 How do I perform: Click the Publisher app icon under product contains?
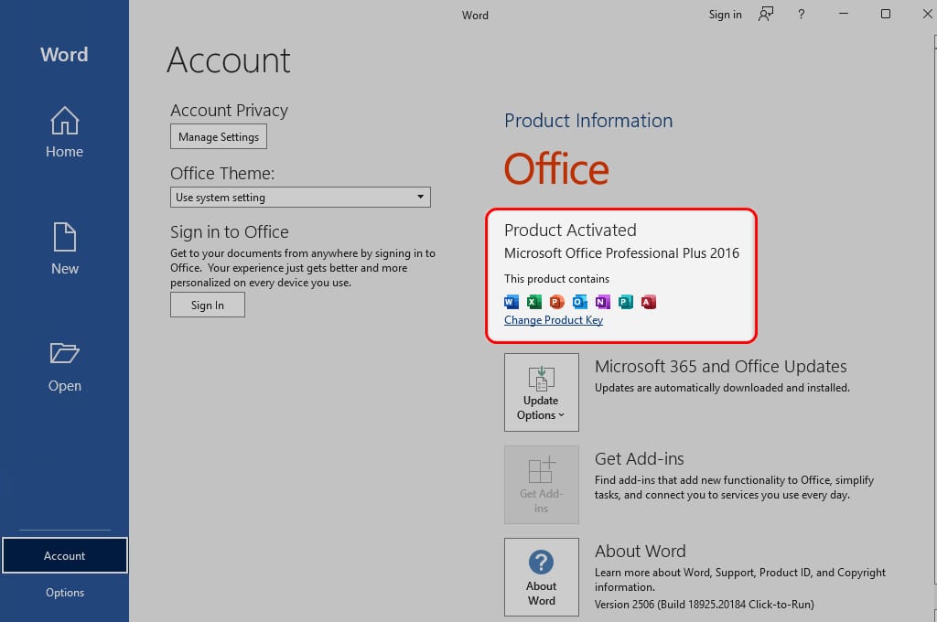tap(625, 302)
